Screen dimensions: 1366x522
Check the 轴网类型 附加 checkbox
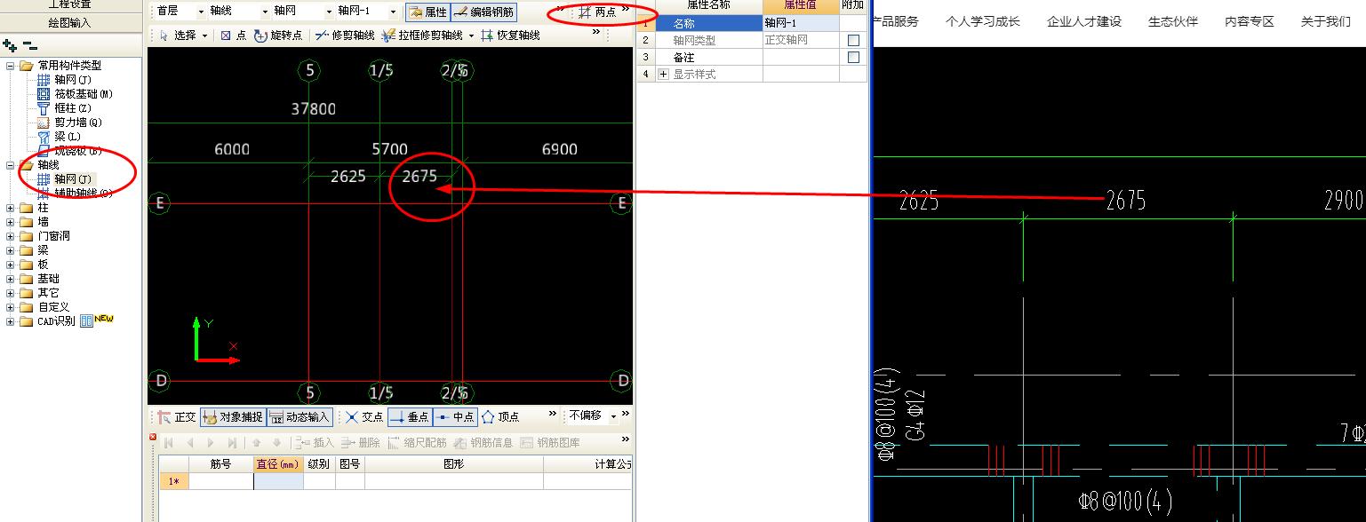853,40
